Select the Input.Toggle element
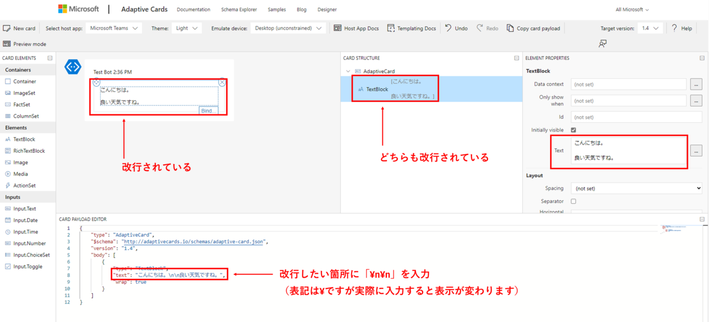This screenshot has width=709, height=322. 28,267
